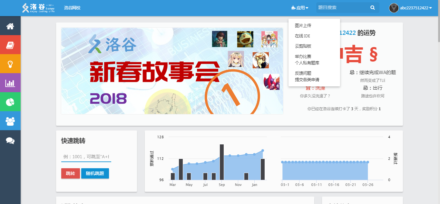Click the 忌：出行 fortune text
Viewport: 440px width, 204px height.
pos(373,88)
